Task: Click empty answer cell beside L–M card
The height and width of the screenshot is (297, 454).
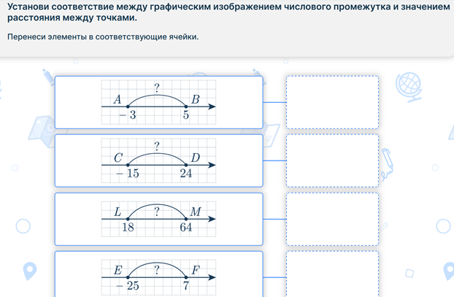Action: pos(332,219)
